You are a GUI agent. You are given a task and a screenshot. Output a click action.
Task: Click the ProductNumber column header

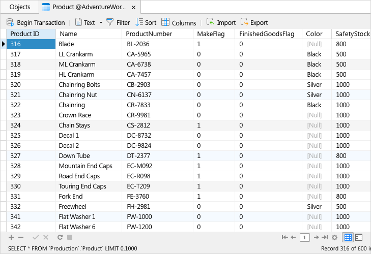158,34
